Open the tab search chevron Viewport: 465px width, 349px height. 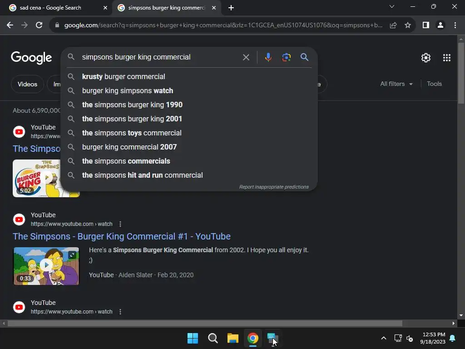click(392, 6)
